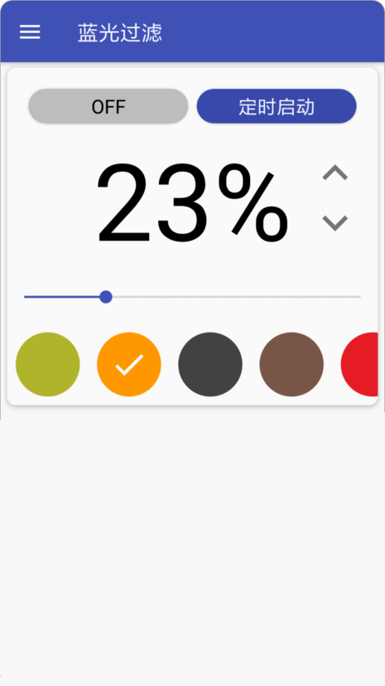
Task: Choose the brown filter color circle
Action: click(291, 364)
